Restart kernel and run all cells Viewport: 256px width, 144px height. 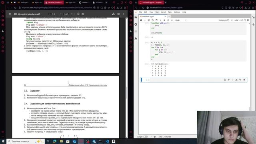(172, 20)
